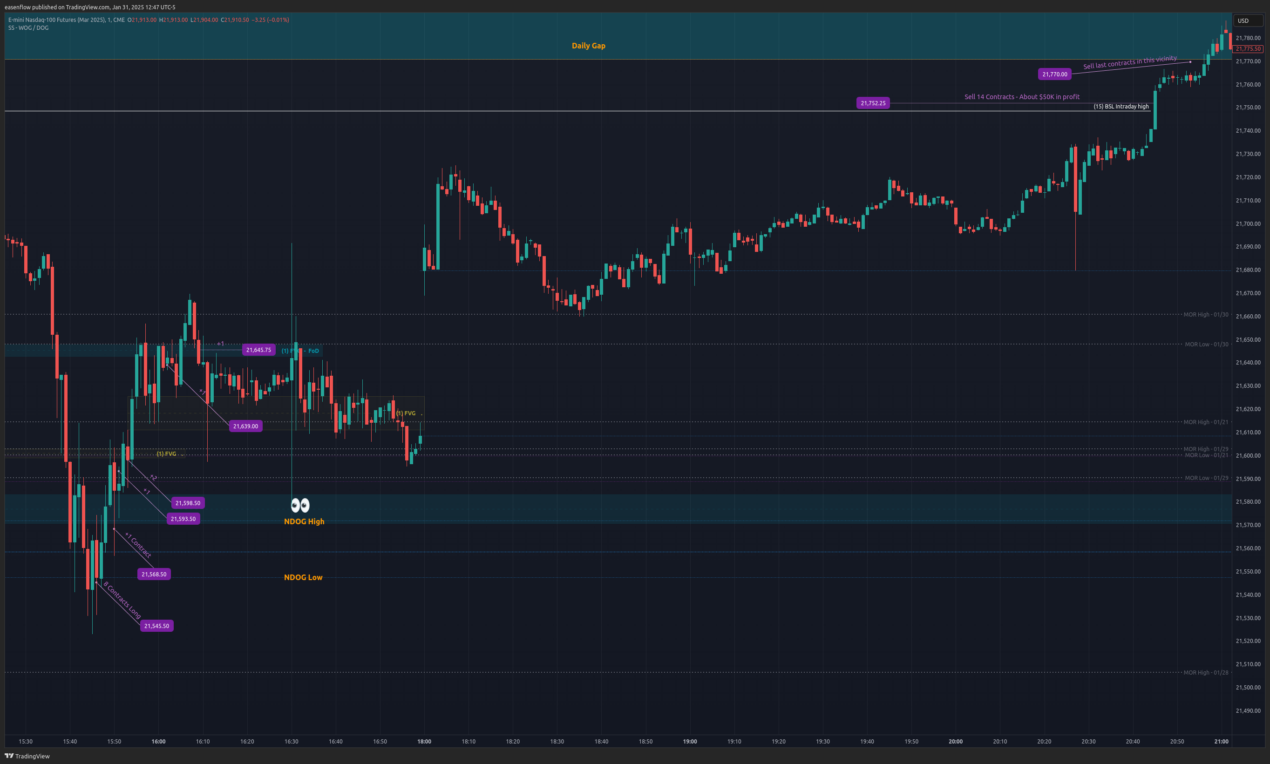Click the eyes emoji above NDOG High
1270x764 pixels.
click(300, 505)
